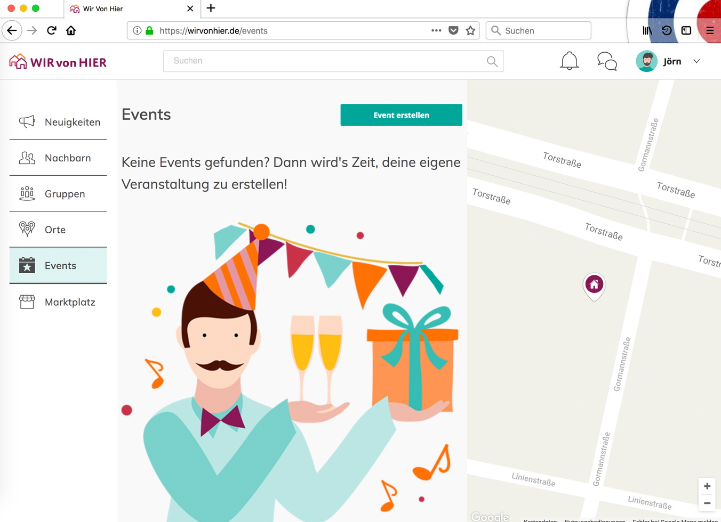This screenshot has width=721, height=522.
Task: Open the Firefox hamburger menu
Action: (x=710, y=31)
